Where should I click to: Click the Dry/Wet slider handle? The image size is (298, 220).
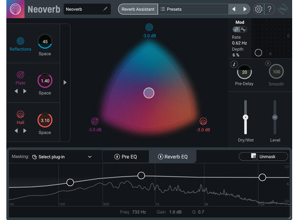[x=246, y=117]
